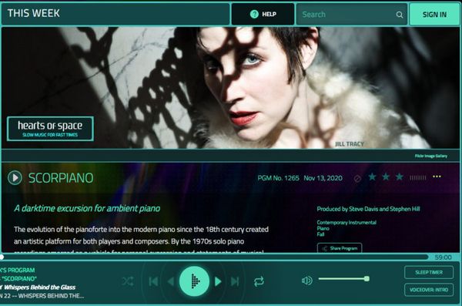This screenshot has height=306, width=462.
Task: Adjust the volume slider handle
Action: pyautogui.click(x=367, y=278)
